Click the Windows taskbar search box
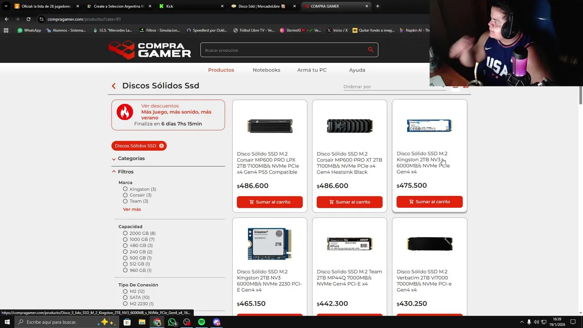 [67, 322]
